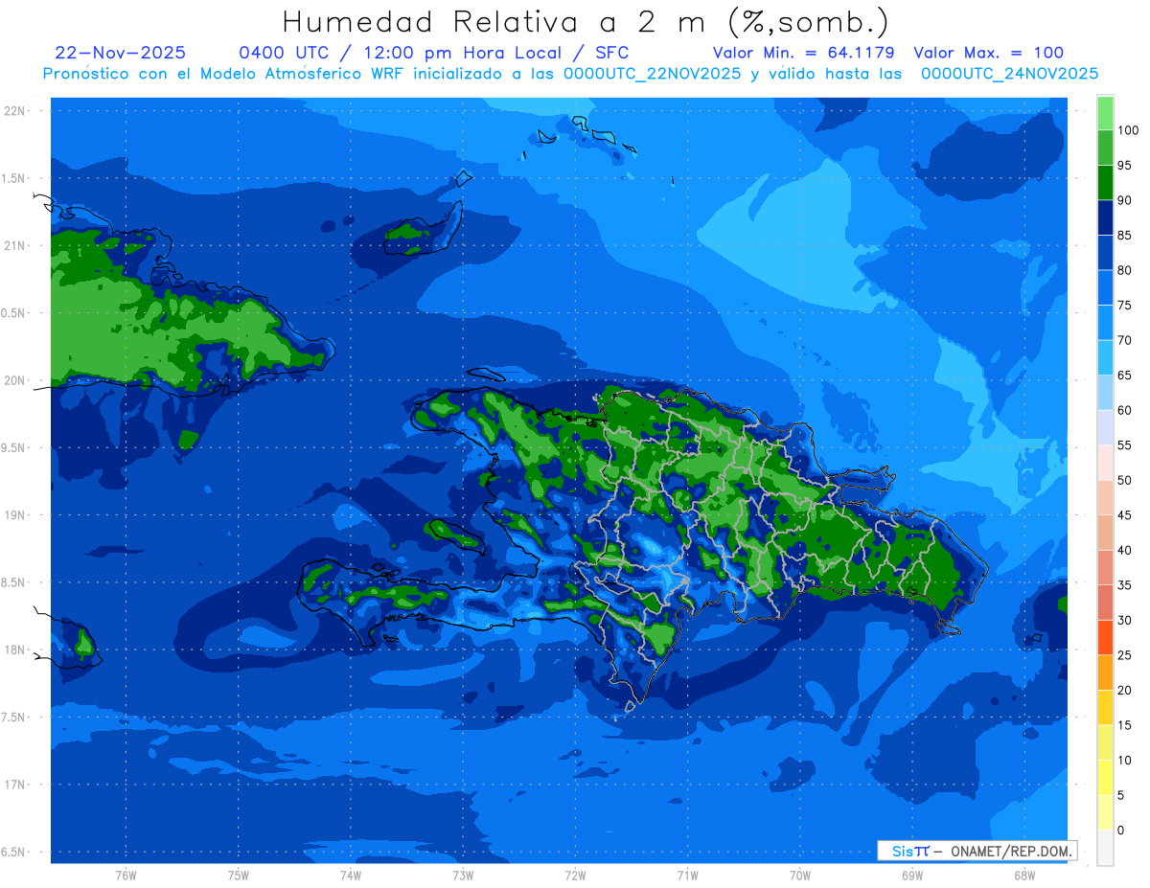Select the white swatch below 0

(1105, 847)
